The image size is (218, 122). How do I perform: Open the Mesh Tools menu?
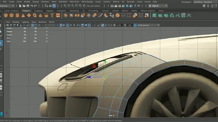[x=74, y=2]
